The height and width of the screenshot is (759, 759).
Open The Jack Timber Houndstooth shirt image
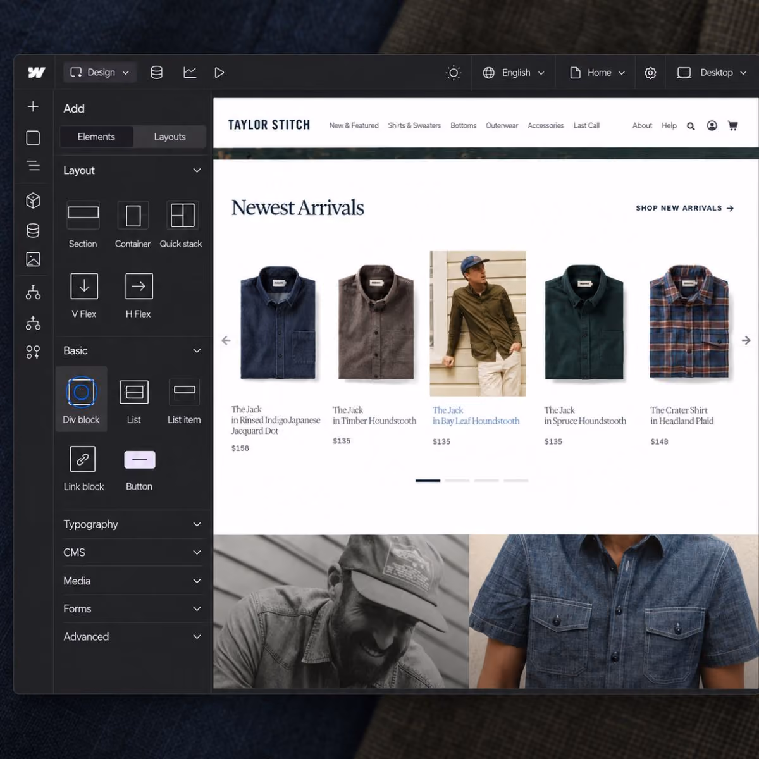point(376,323)
